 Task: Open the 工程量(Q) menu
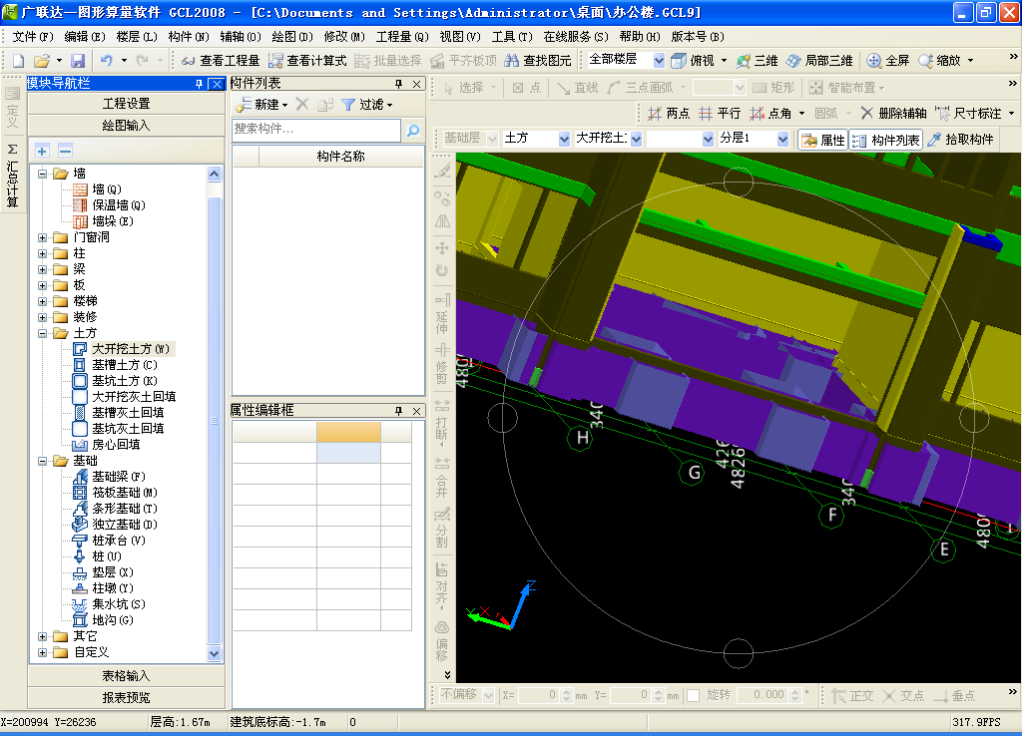pyautogui.click(x=402, y=37)
